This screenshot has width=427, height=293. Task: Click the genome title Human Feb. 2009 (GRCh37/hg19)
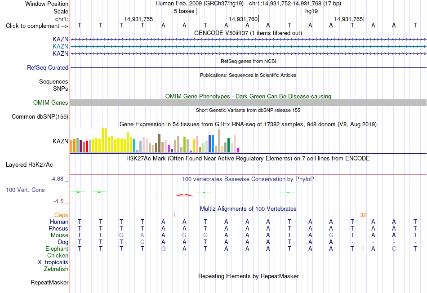(200, 4)
